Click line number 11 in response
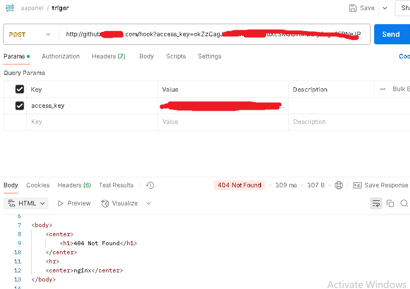 point(18,261)
